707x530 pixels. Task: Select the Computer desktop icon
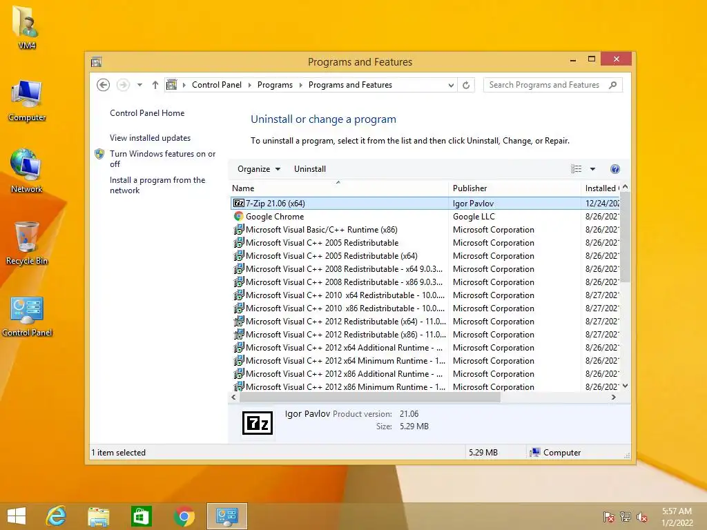[x=27, y=101]
